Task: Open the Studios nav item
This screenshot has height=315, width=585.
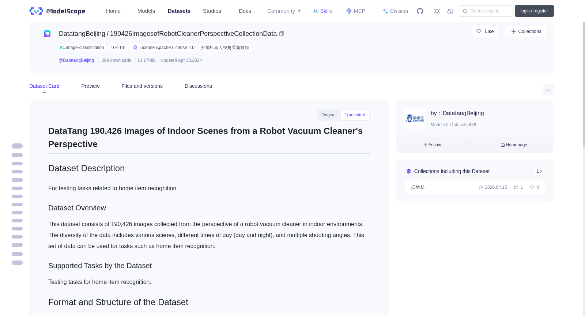Action: (x=212, y=11)
